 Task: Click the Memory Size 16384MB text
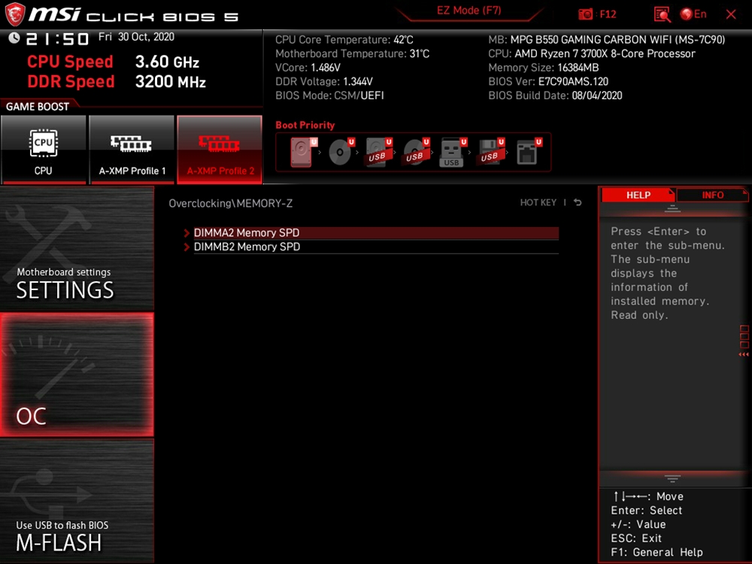[x=544, y=68]
